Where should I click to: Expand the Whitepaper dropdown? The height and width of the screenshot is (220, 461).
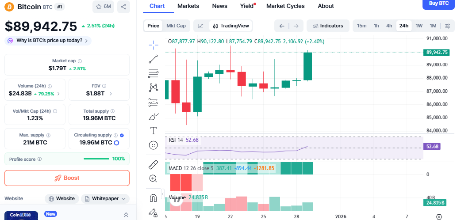coord(105,199)
